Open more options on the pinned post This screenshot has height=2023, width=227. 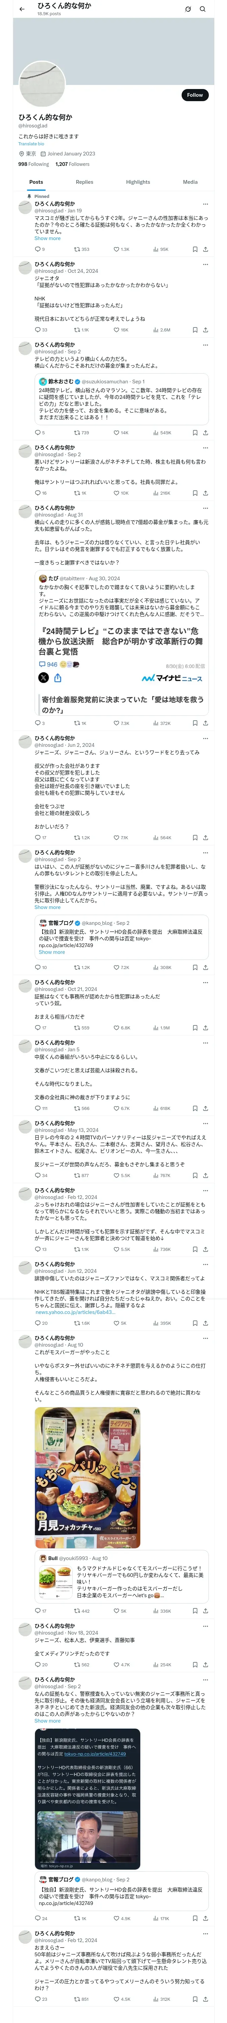206,203
